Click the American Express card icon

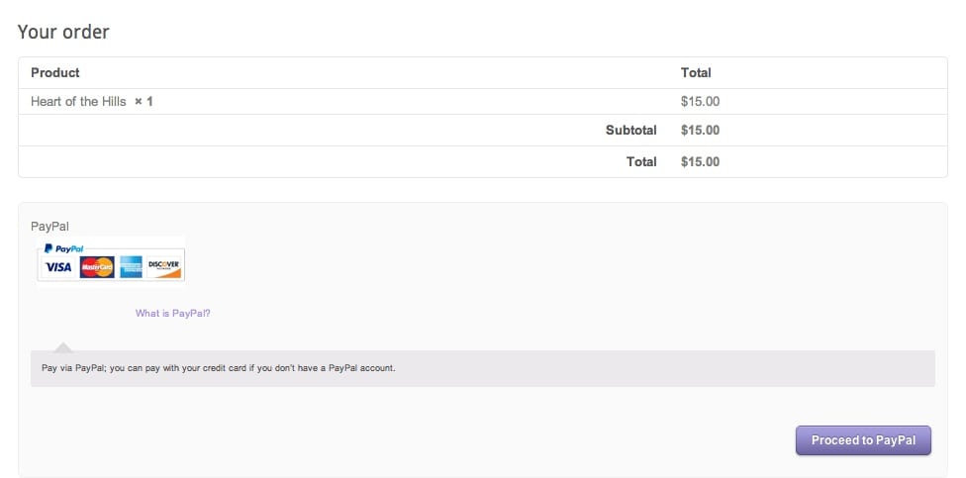[x=131, y=267]
